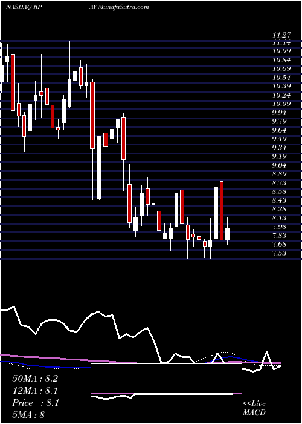
Task: Click the MACD inset chart panel
Action: click(x=166, y=394)
